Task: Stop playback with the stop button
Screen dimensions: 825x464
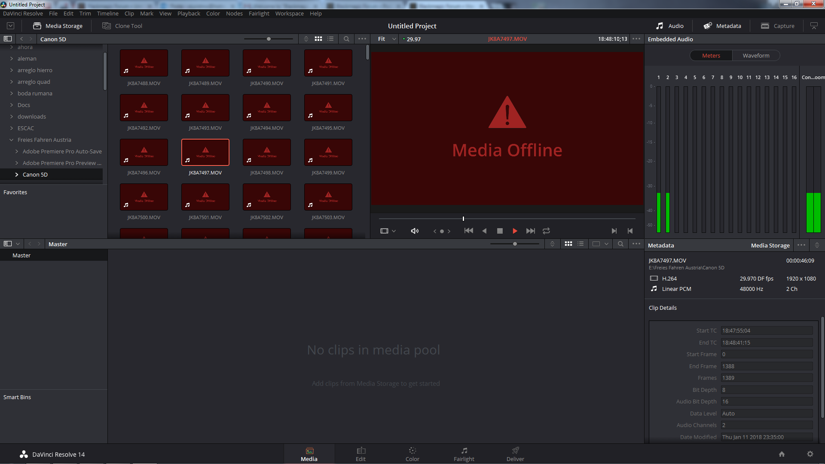Action: pos(500,231)
